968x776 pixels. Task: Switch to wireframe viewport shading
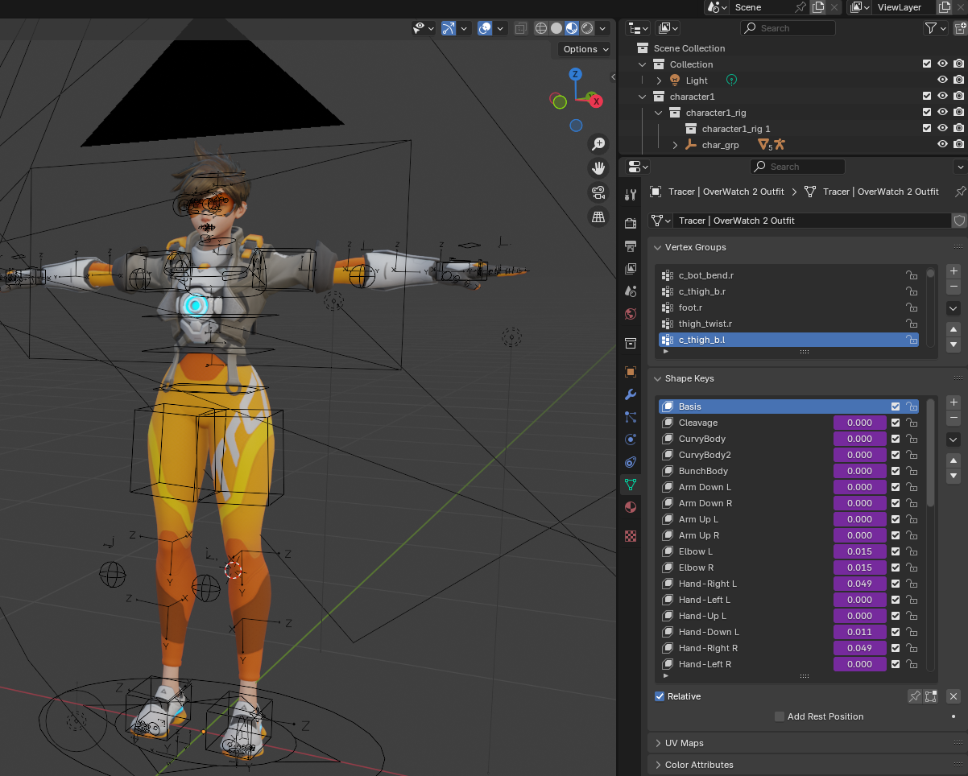[x=541, y=28]
